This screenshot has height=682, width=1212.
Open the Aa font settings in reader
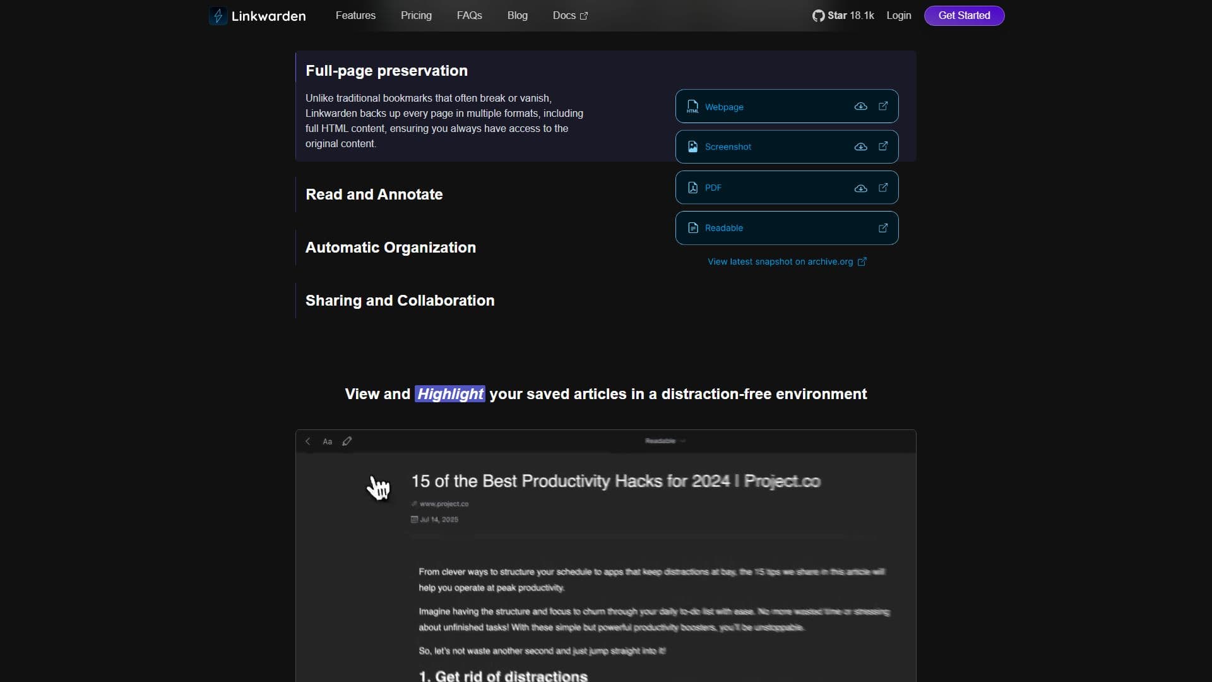(x=327, y=441)
